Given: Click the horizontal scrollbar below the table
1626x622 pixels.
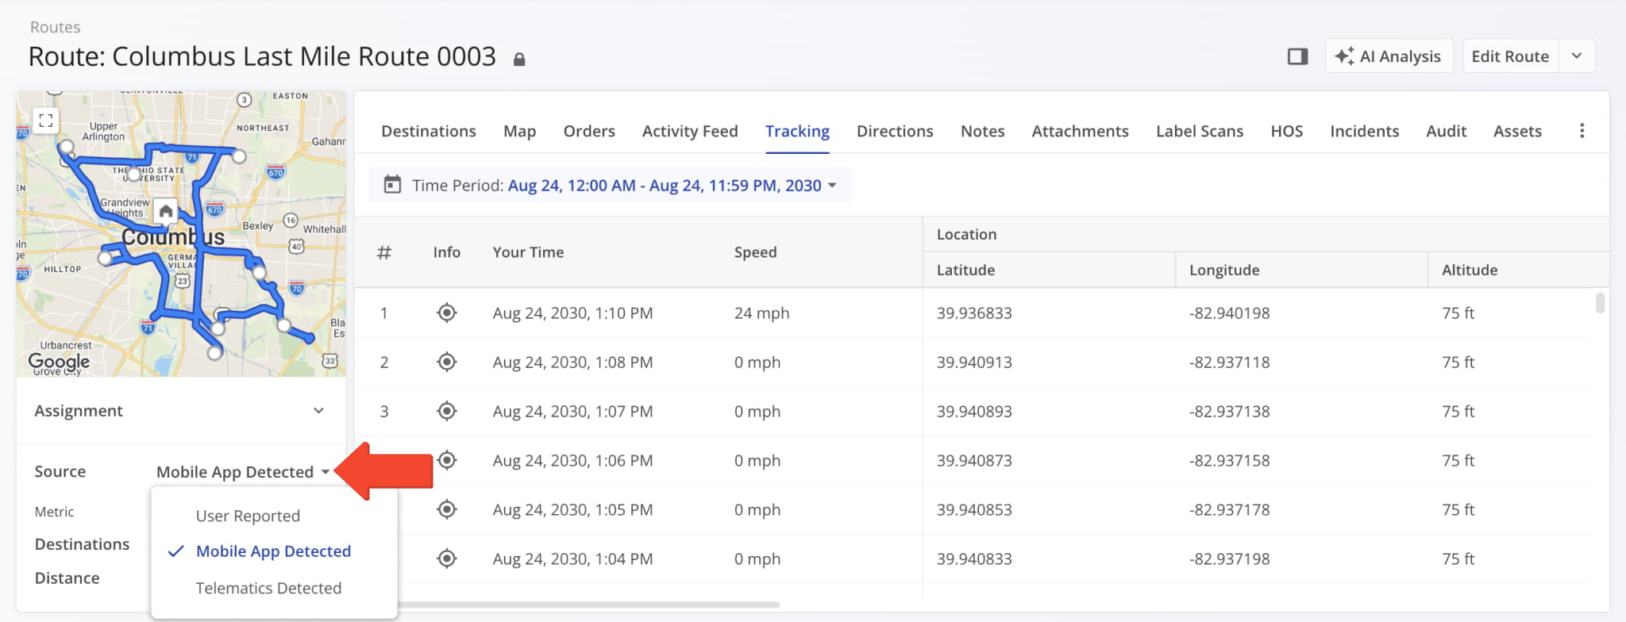Looking at the screenshot, I should (588, 605).
